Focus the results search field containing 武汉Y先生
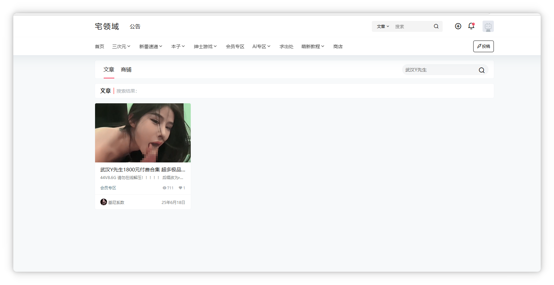This screenshot has width=554, height=285. (439, 70)
